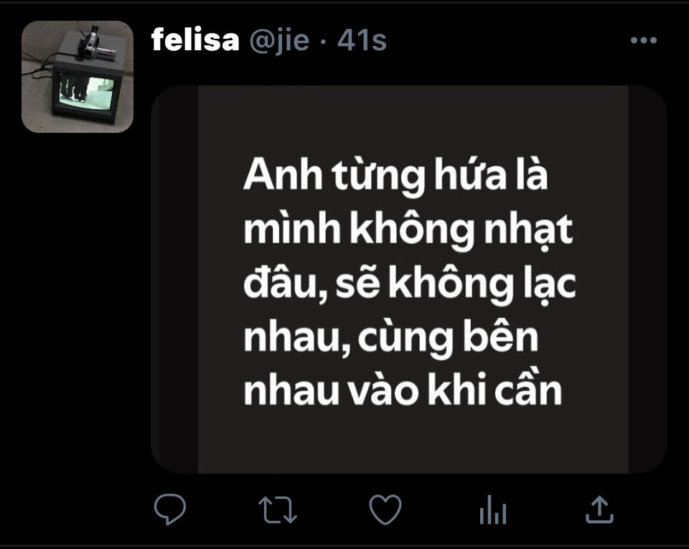This screenshot has height=549, width=689.
Task: Click the dot separator before 41s
Action: [324, 42]
